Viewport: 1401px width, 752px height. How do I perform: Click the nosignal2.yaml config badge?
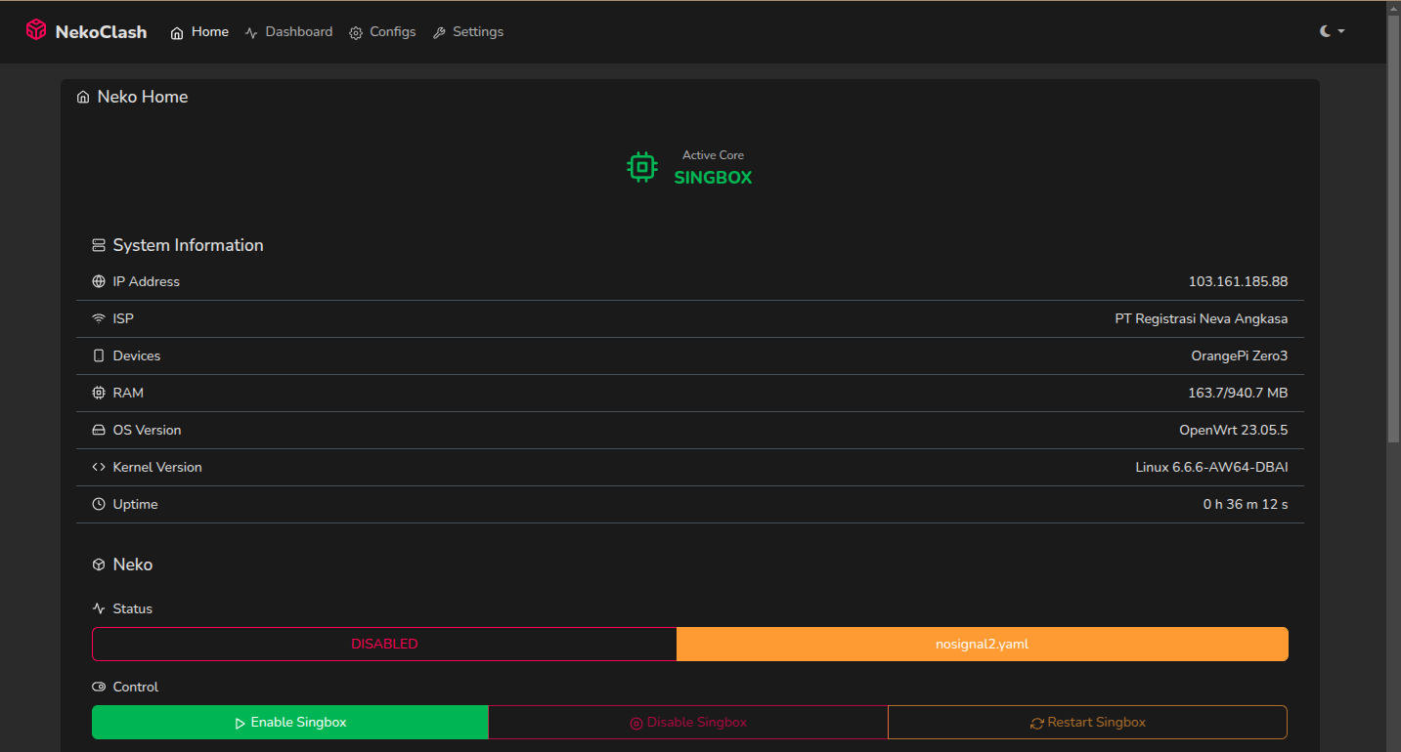983,644
